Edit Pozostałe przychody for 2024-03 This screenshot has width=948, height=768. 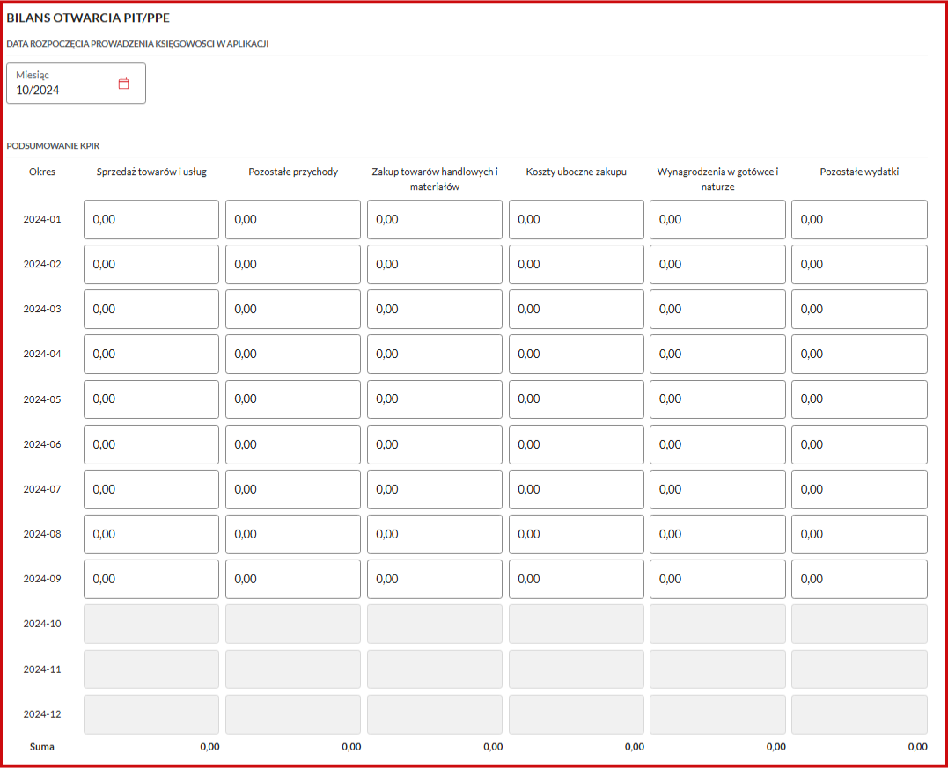tap(292, 309)
